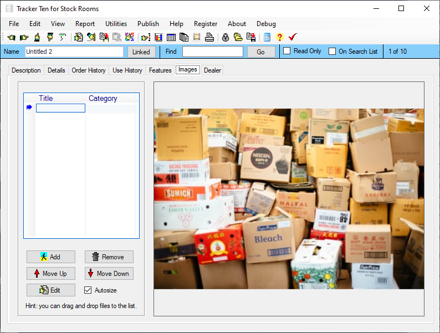Click the colorful confetti hand icon

pyautogui.click(x=130, y=37)
